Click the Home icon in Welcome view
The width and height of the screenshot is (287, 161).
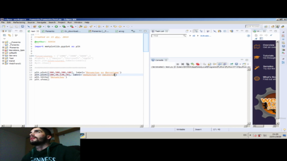[x=256, y=35]
